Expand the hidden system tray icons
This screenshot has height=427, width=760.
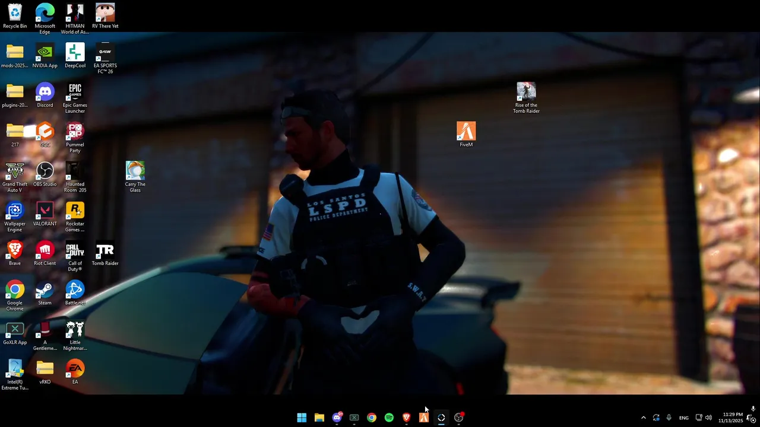(643, 418)
